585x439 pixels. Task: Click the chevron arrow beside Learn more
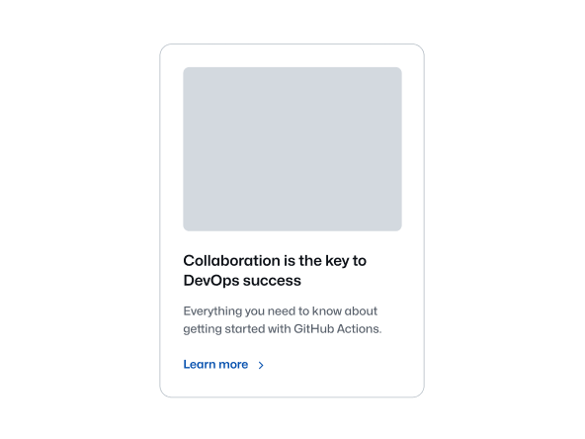click(x=261, y=365)
